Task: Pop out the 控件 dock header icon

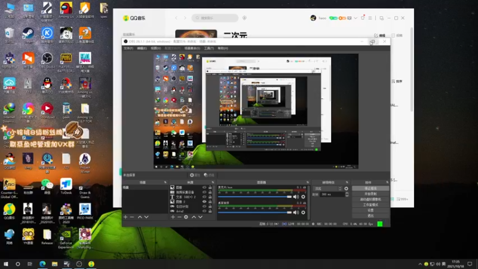Action: tap(387, 182)
